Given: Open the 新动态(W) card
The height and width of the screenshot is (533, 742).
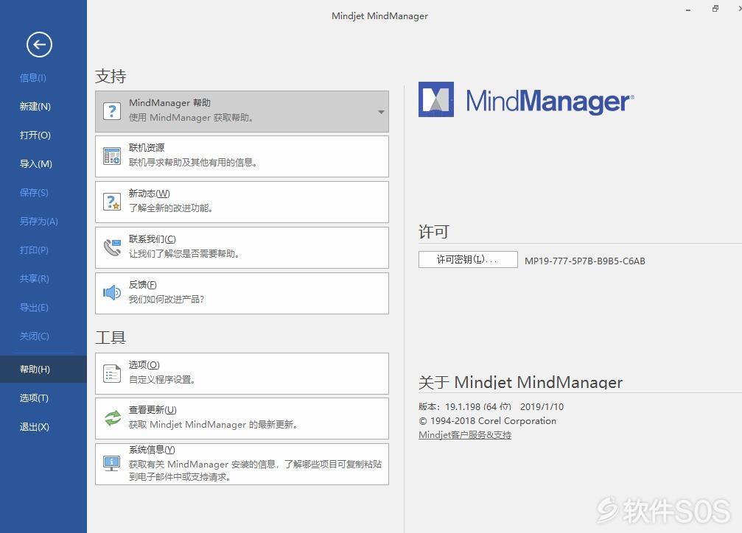Looking at the screenshot, I should tap(242, 202).
